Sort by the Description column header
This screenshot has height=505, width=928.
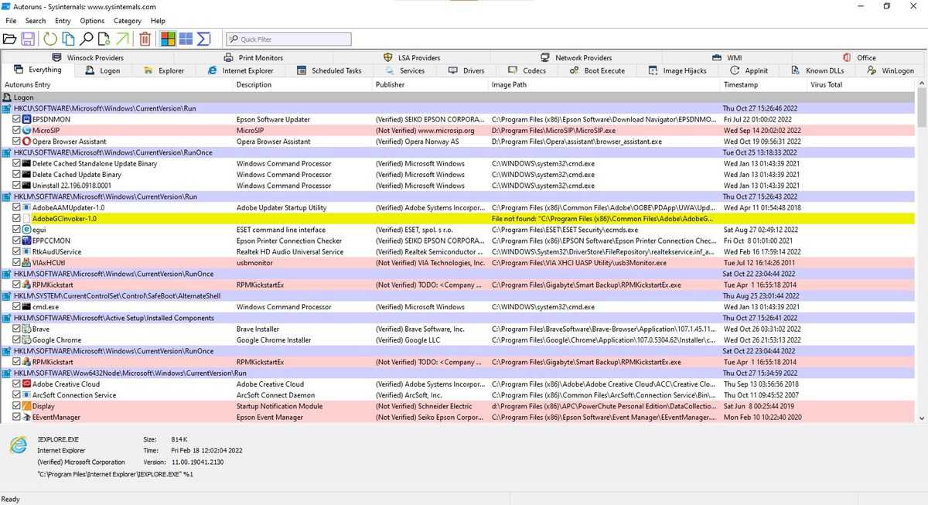(x=302, y=84)
